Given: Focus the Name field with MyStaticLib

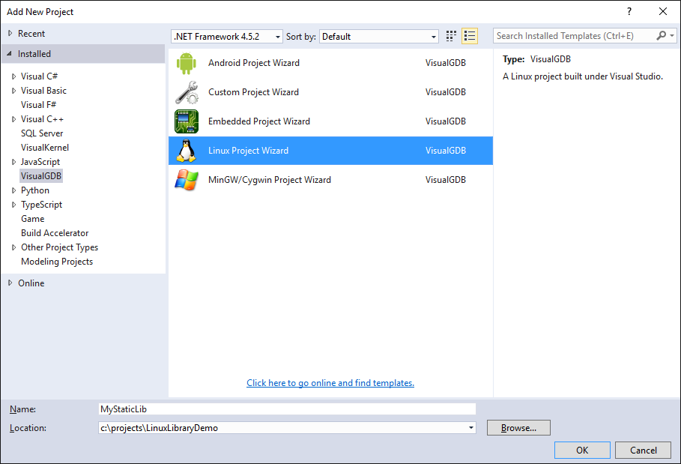Looking at the screenshot, I should click(x=287, y=409).
